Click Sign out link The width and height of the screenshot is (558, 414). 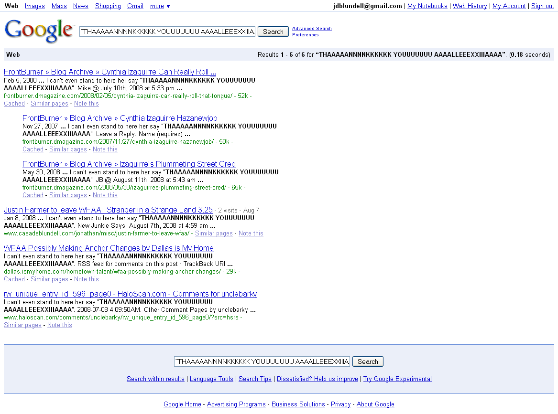click(542, 6)
